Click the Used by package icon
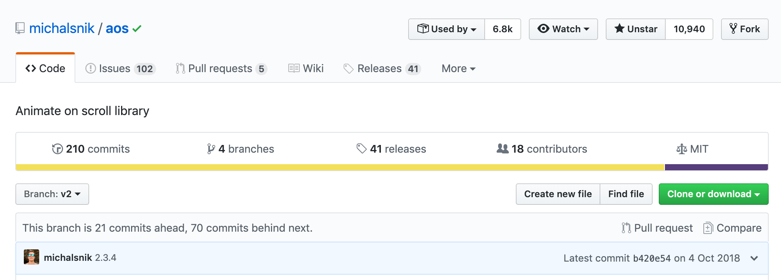Viewport: 781px width, 280px height. [x=423, y=28]
